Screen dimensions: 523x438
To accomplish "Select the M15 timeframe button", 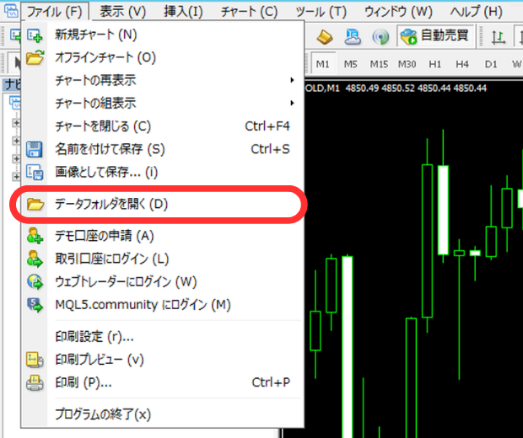I will pos(379,64).
